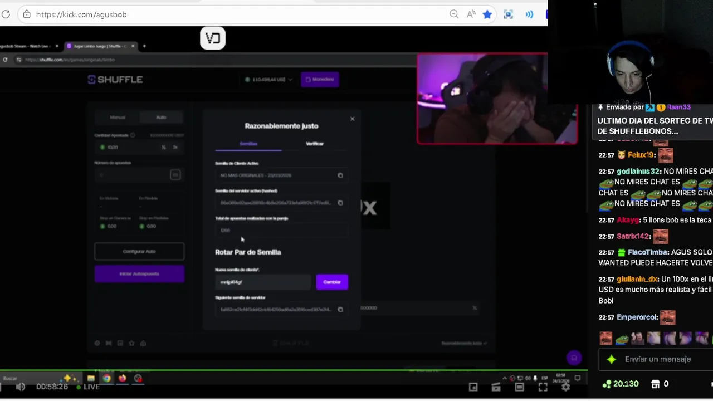
Task: Click chat username Satrix142
Action: 633,236
